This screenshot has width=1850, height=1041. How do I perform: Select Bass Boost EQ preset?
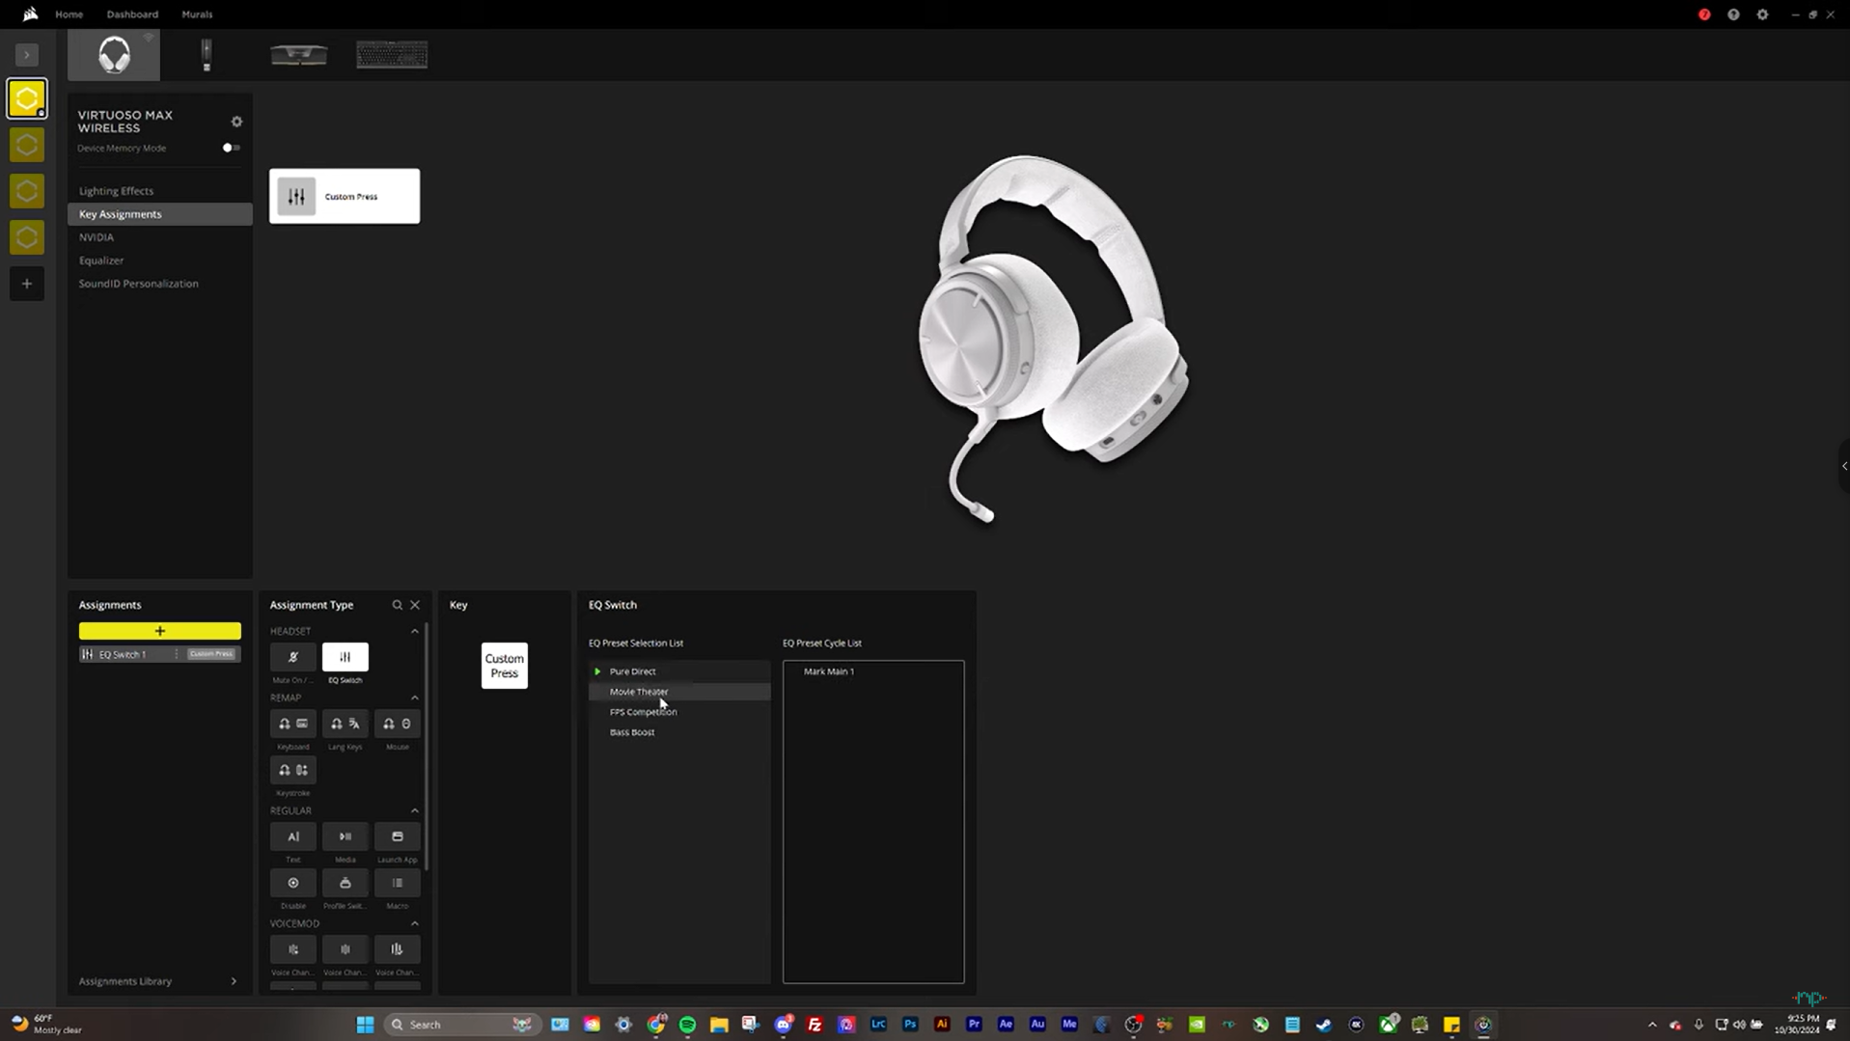point(679,732)
